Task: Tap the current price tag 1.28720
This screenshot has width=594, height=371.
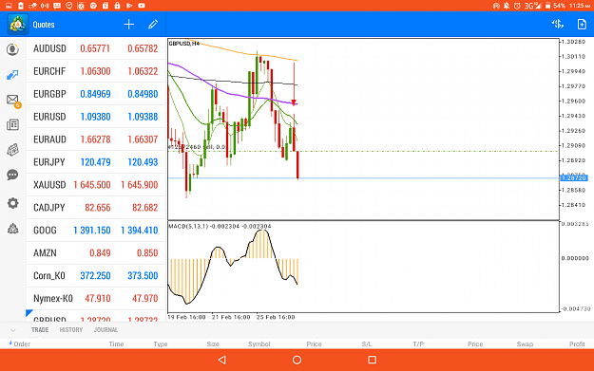Action: 573,177
